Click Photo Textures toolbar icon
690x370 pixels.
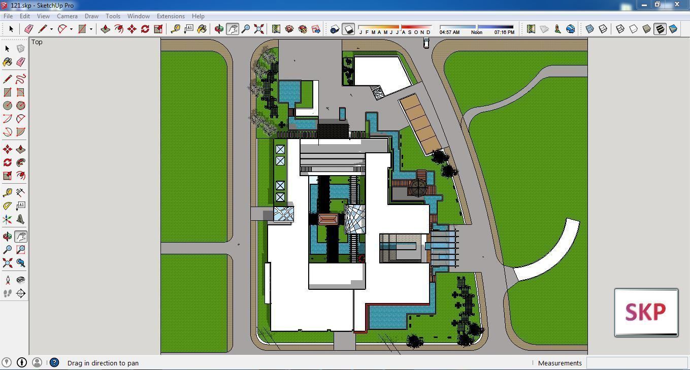click(557, 29)
